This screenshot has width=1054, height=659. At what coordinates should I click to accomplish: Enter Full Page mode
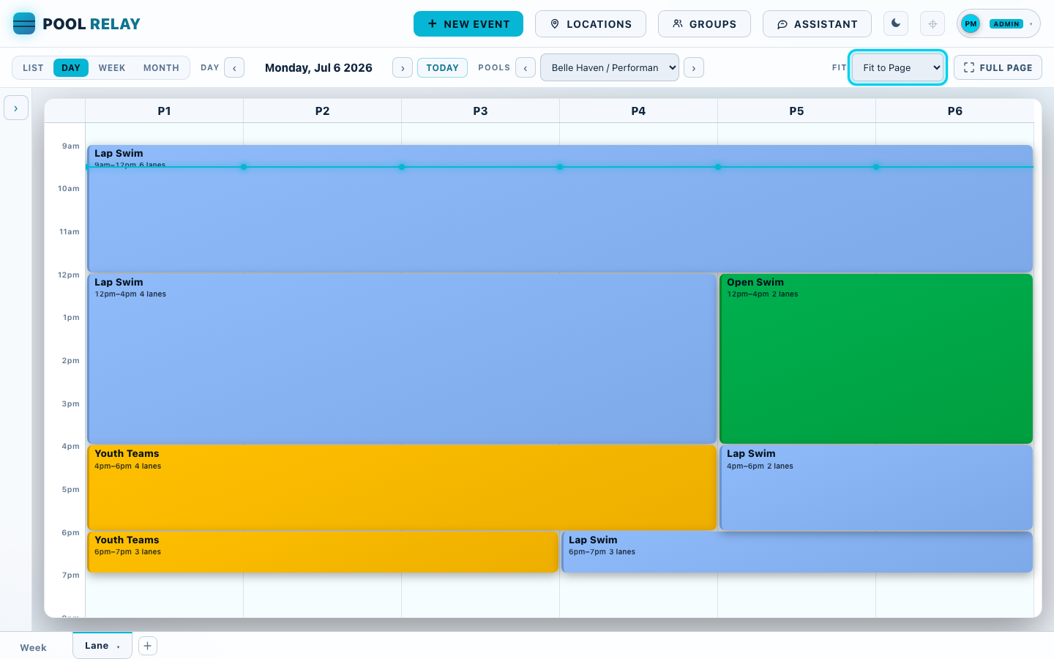pos(998,67)
